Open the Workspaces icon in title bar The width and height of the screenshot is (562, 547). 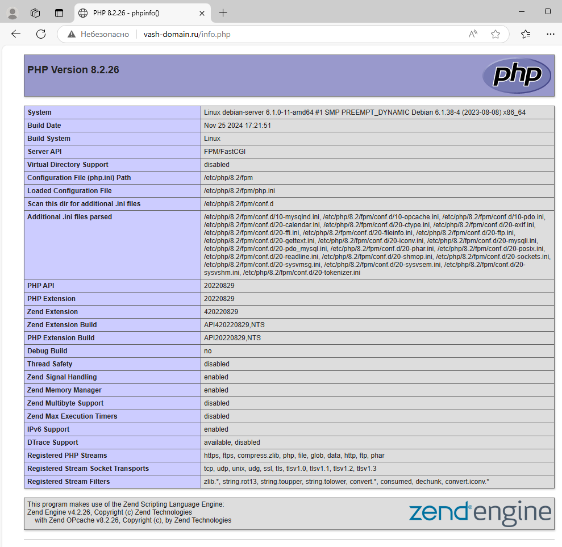click(x=35, y=13)
